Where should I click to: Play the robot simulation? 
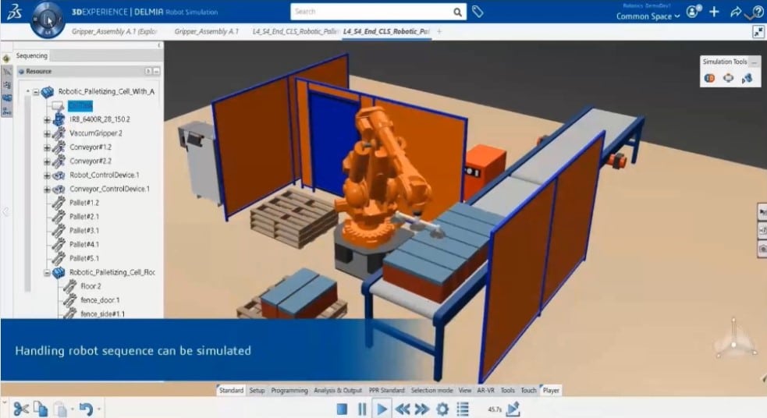point(382,409)
